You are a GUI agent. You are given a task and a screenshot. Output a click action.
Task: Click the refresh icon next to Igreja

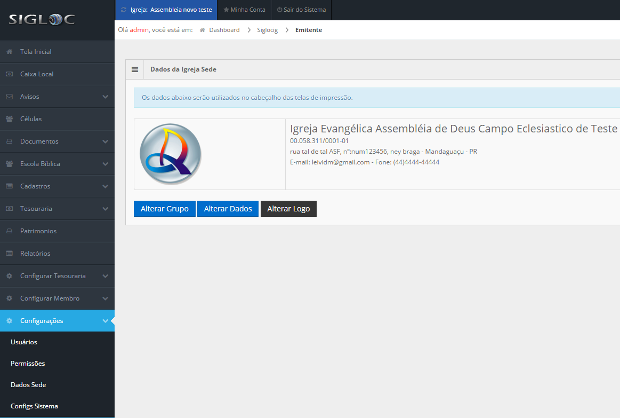pyautogui.click(x=124, y=10)
